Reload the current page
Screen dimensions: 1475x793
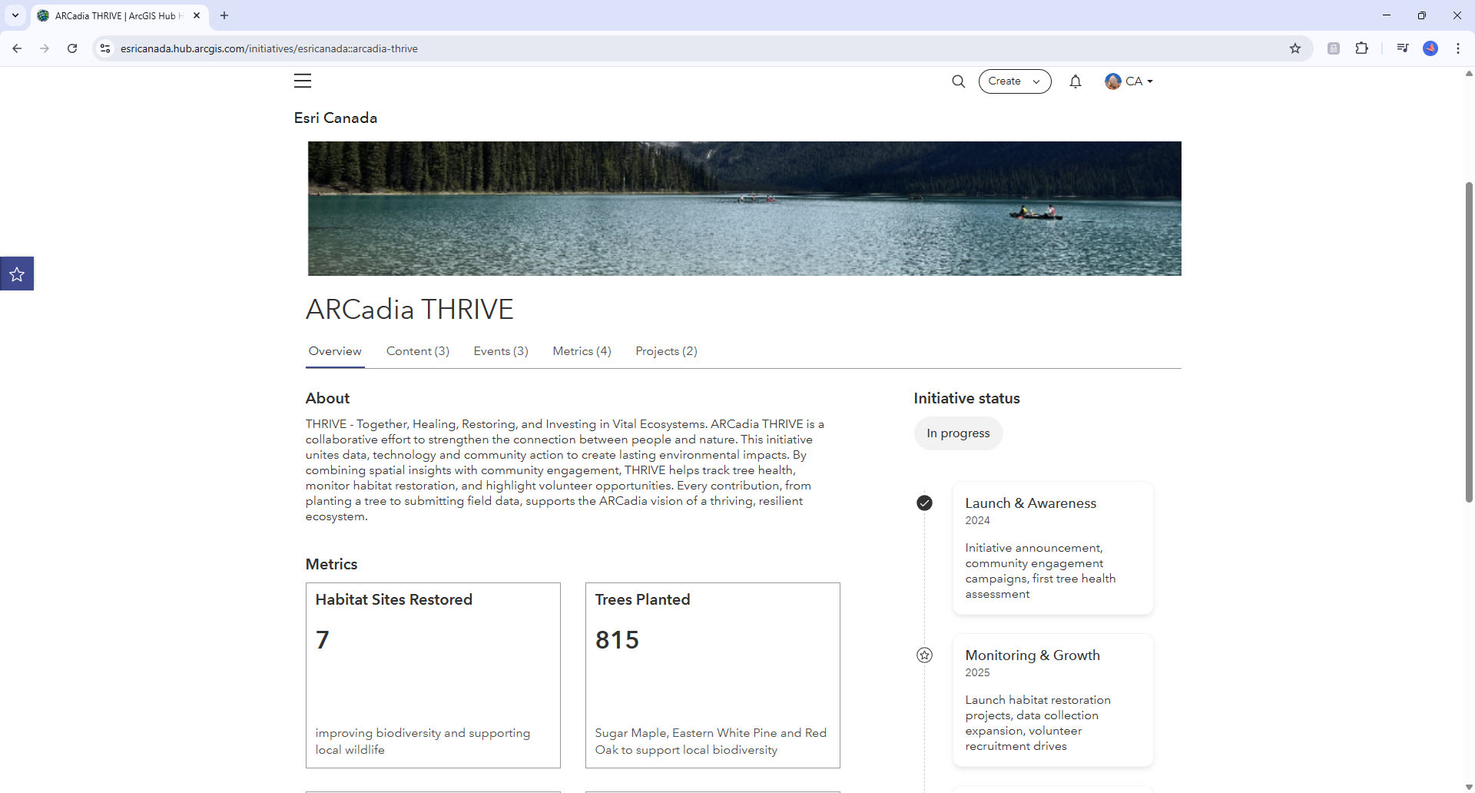(x=71, y=48)
